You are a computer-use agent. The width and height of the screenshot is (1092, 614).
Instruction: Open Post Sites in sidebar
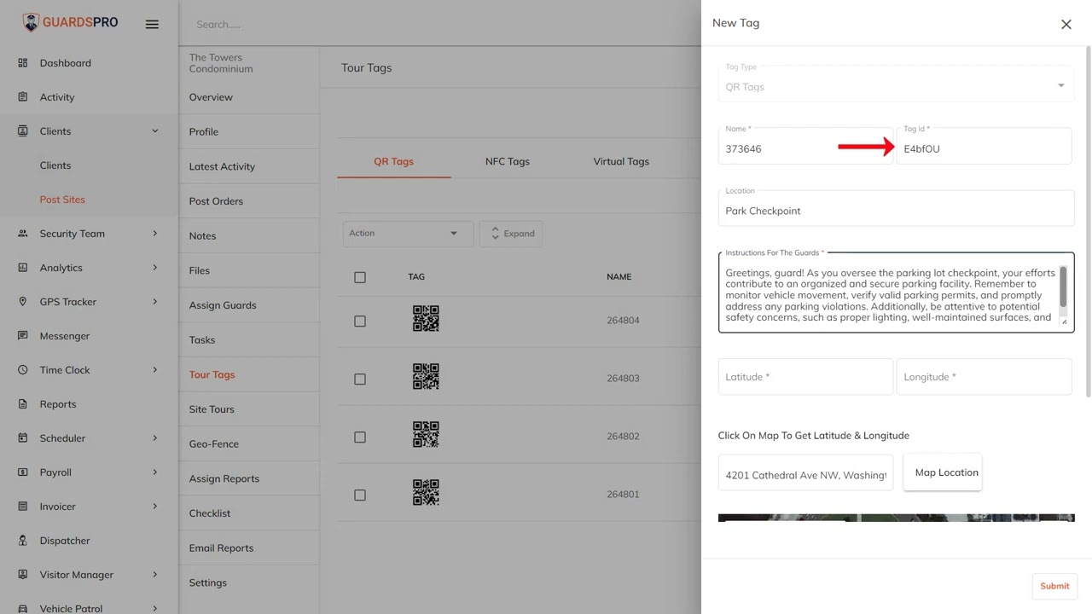[x=62, y=200]
